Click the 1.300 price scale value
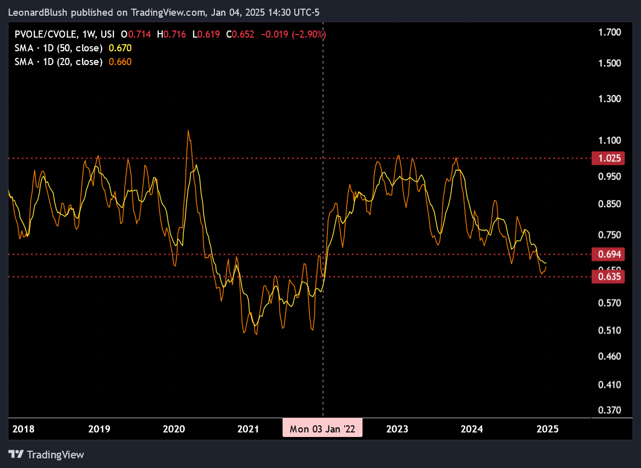Screen dimensions: 641x468 pyautogui.click(x=610, y=99)
